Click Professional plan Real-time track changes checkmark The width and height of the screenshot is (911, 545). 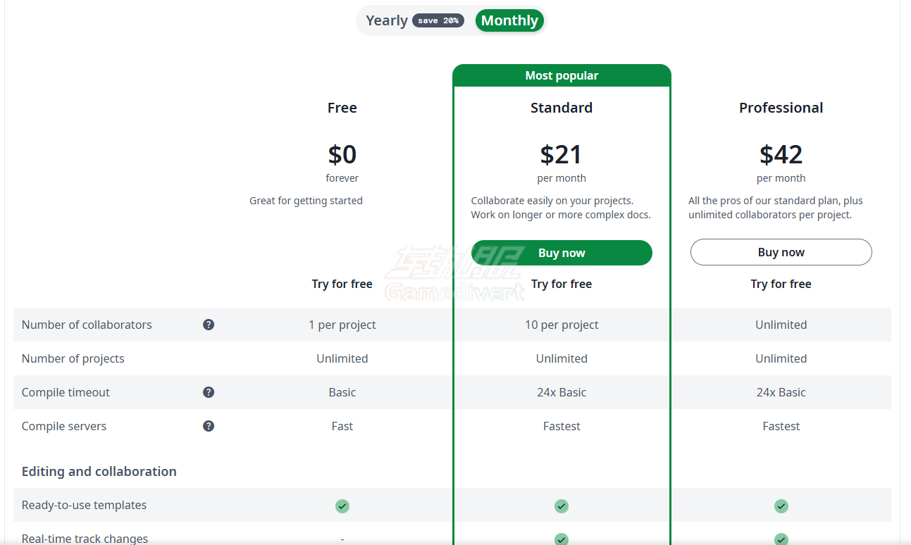pyautogui.click(x=781, y=539)
